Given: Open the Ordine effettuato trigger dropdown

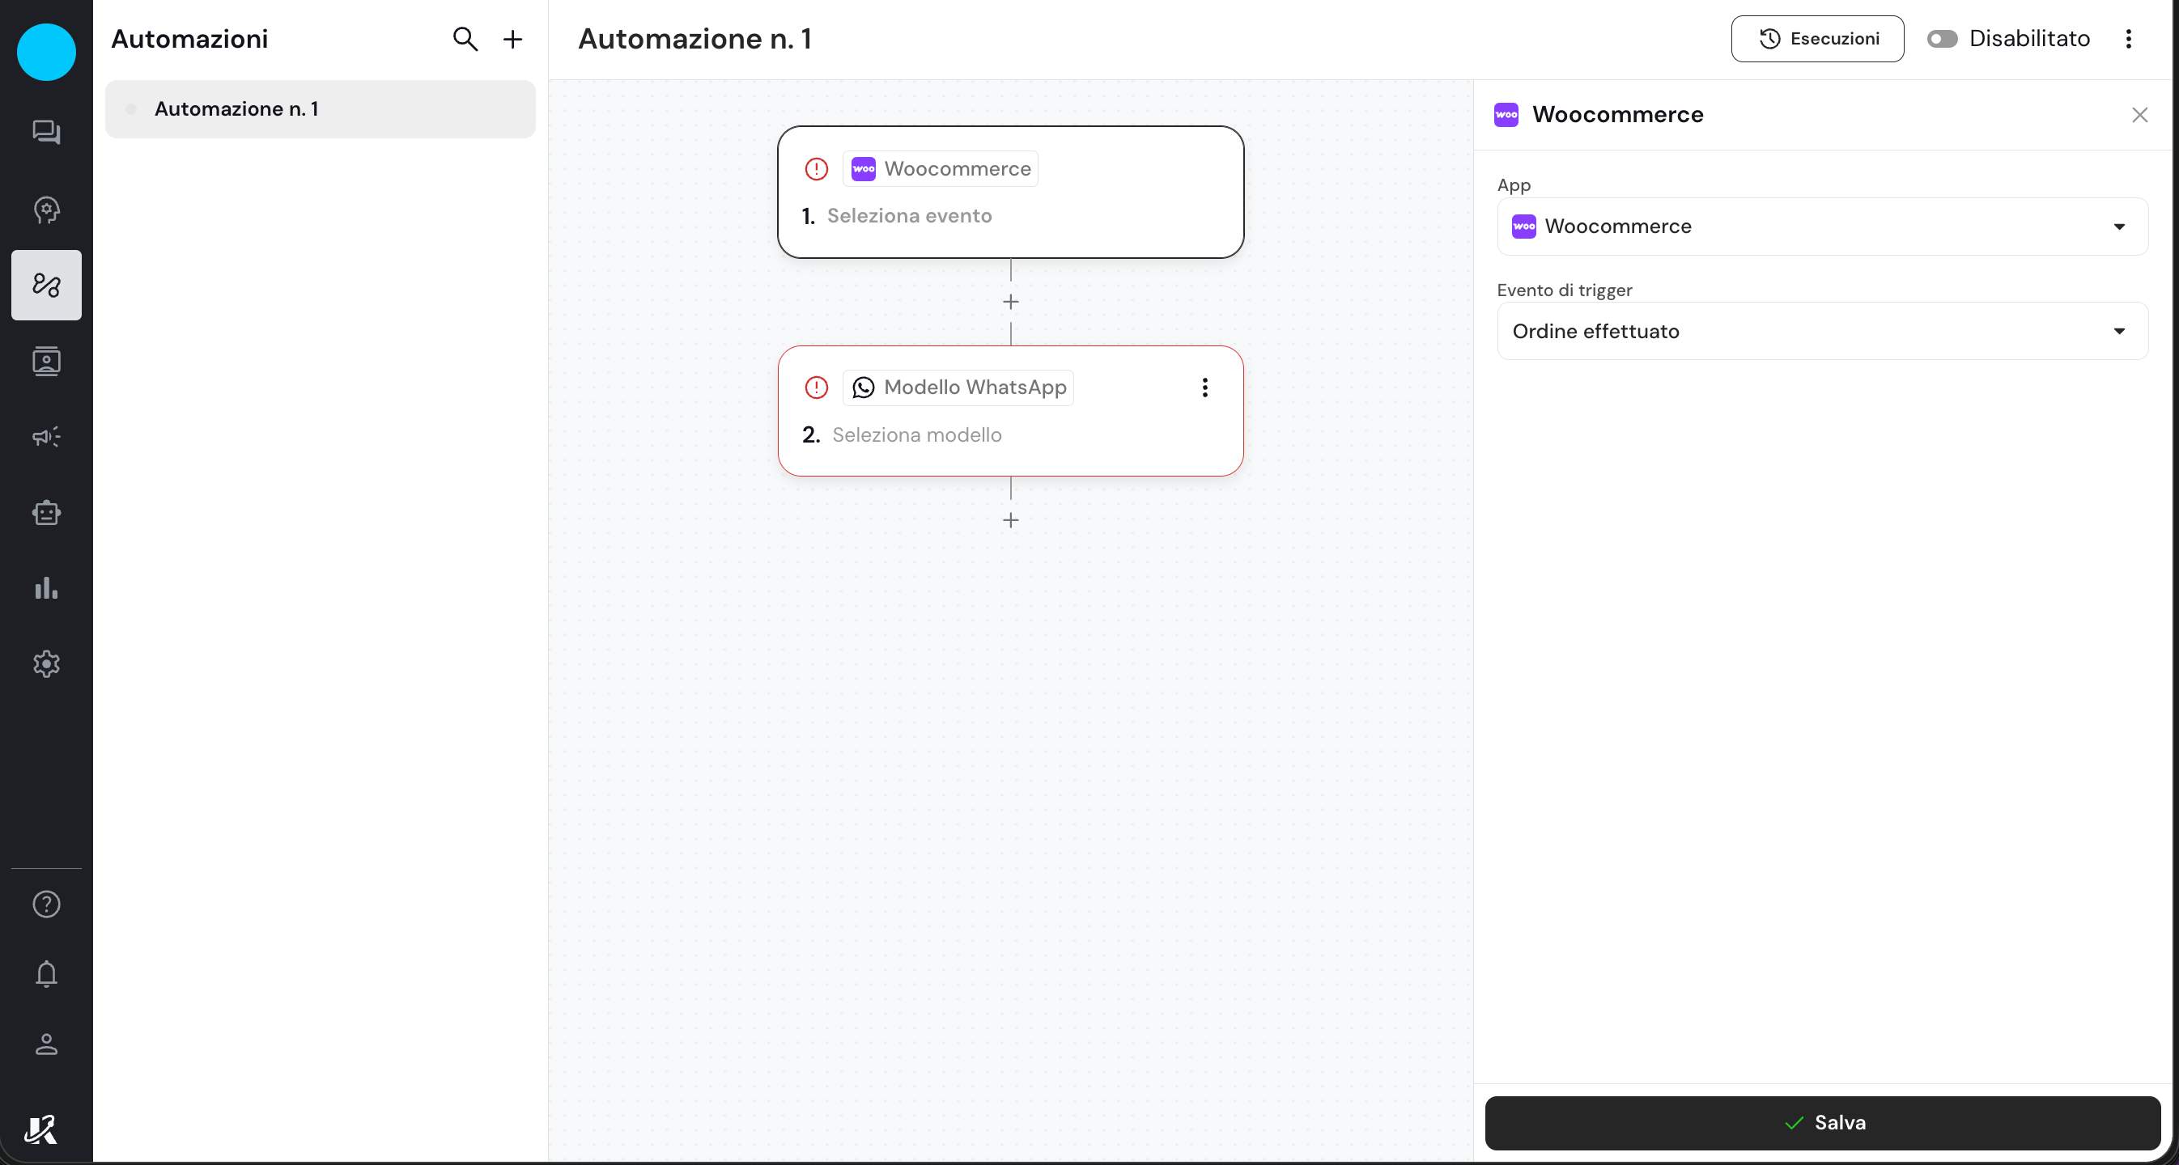Looking at the screenshot, I should [x=1821, y=332].
